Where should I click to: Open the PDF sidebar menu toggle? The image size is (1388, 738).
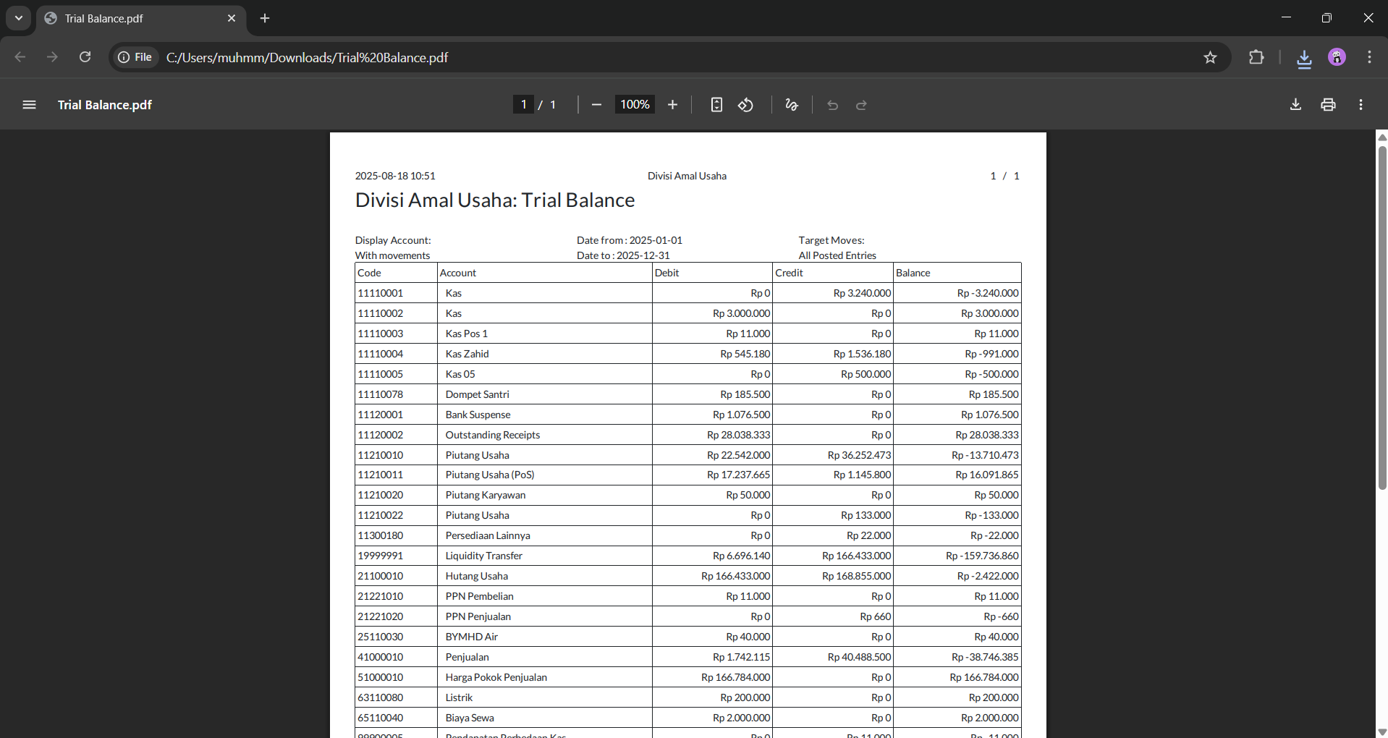tap(29, 105)
